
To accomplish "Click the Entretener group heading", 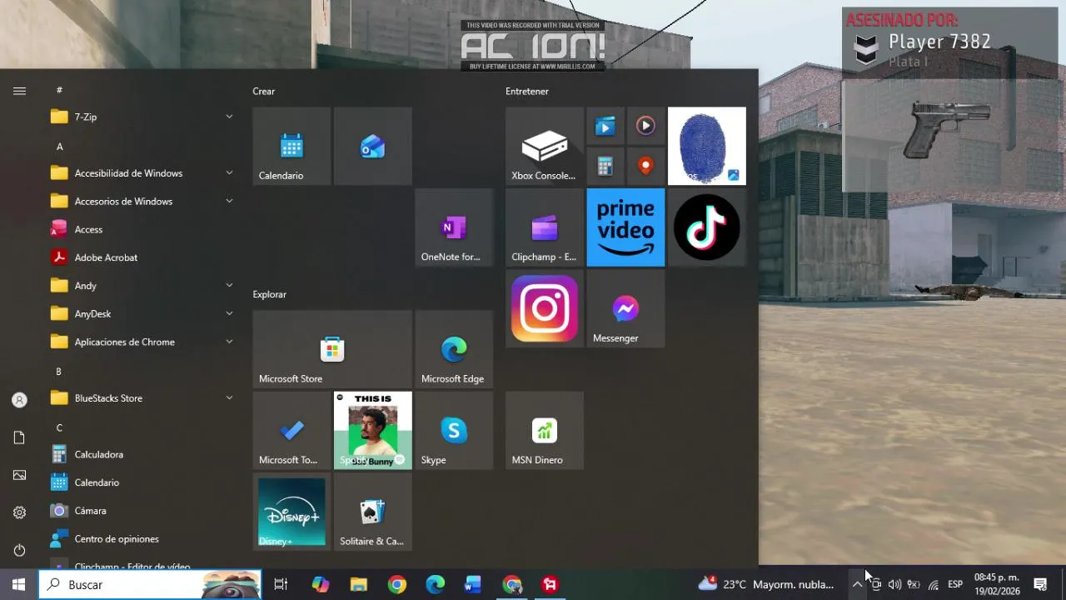I will click(x=527, y=92).
